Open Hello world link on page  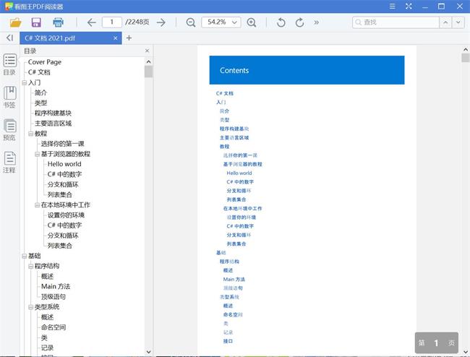pyautogui.click(x=239, y=173)
